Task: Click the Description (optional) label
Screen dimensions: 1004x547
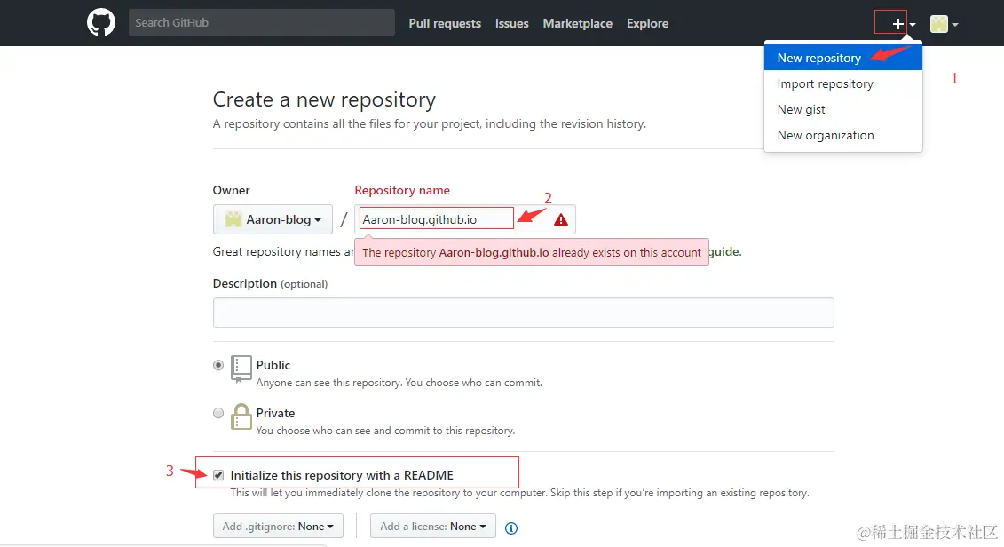Action: tap(270, 283)
